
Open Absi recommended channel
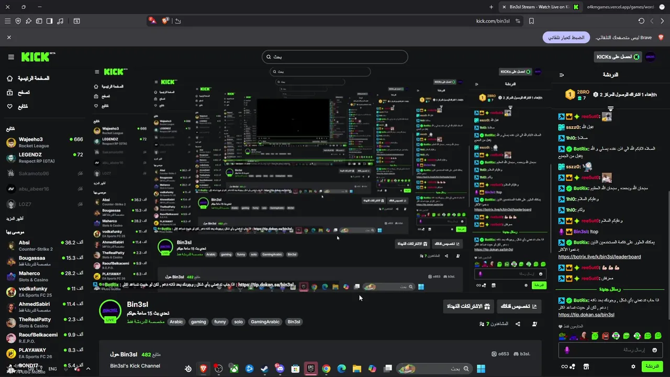coord(44,246)
